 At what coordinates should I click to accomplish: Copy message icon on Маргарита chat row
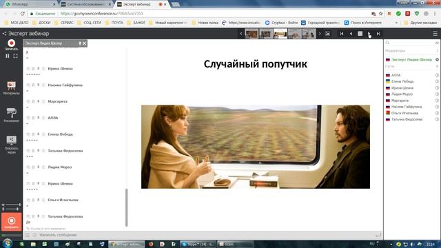[x=28, y=101]
